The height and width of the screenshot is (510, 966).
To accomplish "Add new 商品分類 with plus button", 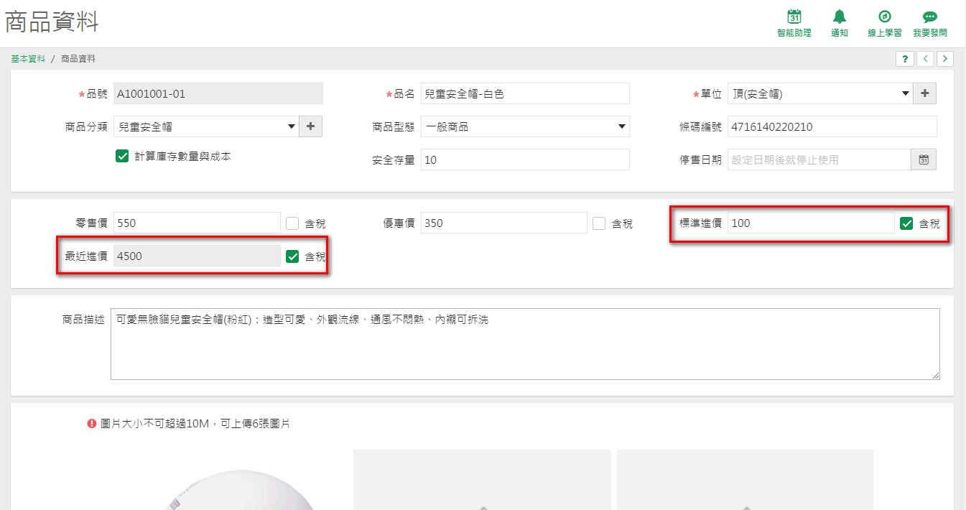I will pos(310,126).
